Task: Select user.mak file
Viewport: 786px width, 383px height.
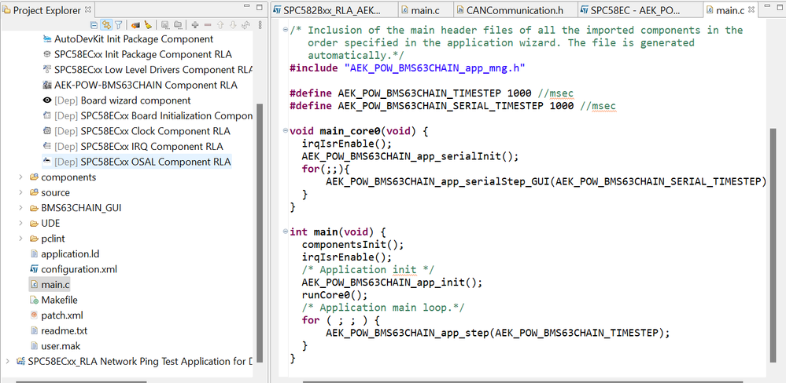Action: point(54,346)
